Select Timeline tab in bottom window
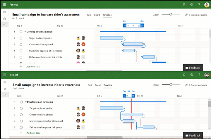 (108, 85)
